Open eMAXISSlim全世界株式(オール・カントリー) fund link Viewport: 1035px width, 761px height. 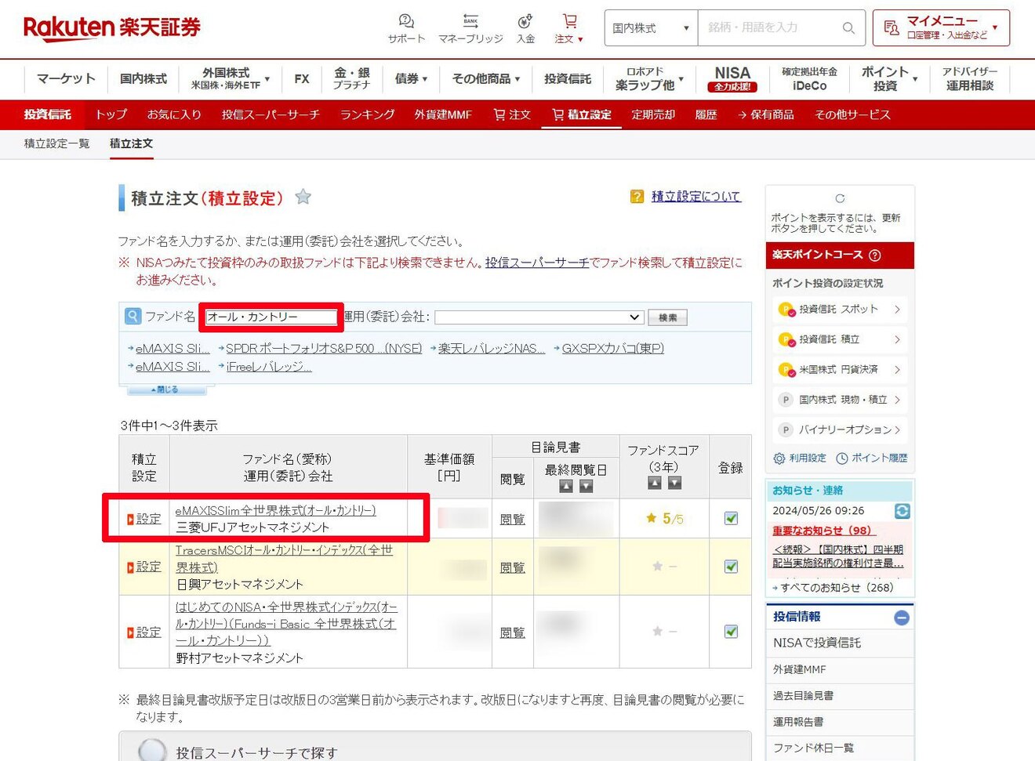coord(275,510)
